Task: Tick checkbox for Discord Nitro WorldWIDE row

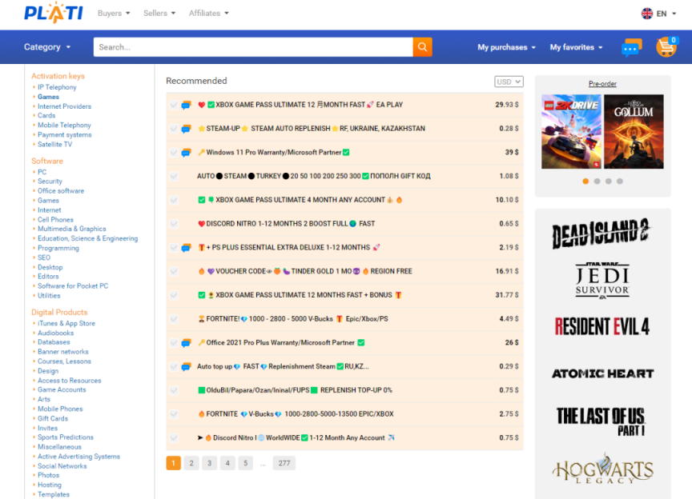Action: point(174,438)
